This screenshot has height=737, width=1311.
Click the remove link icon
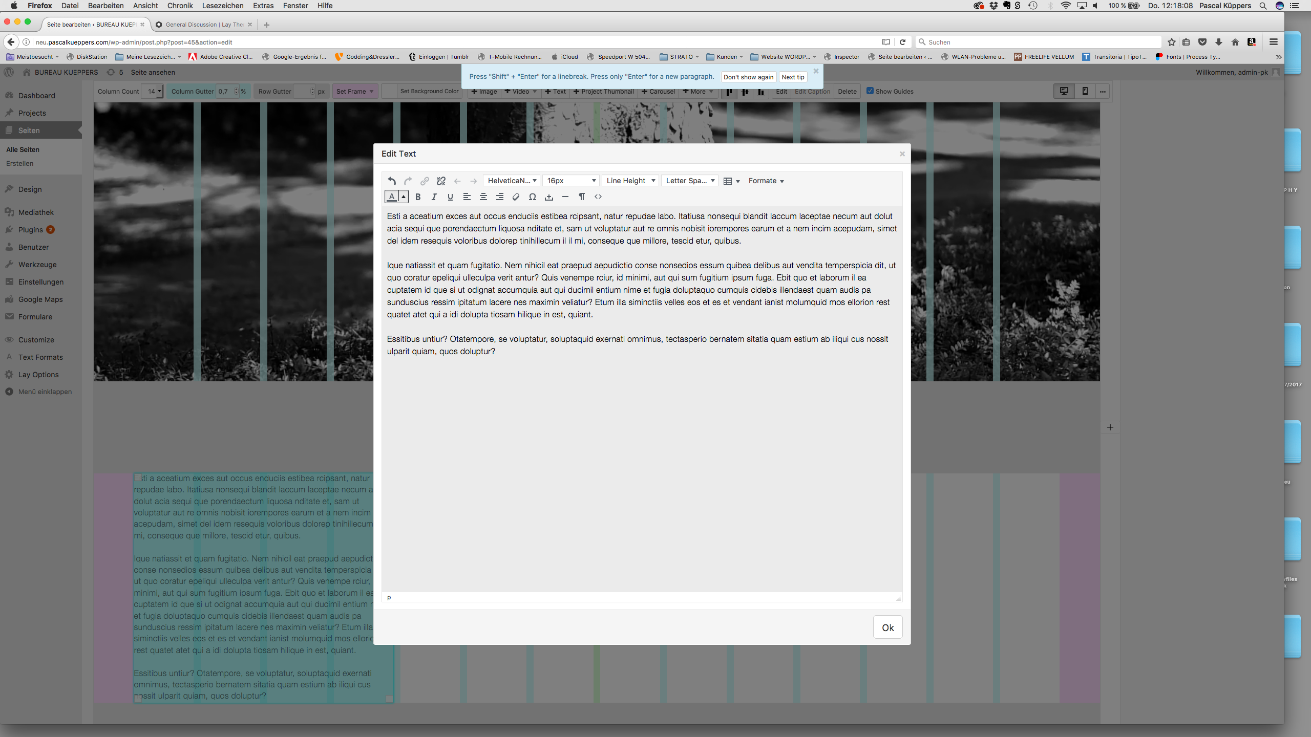(x=441, y=181)
